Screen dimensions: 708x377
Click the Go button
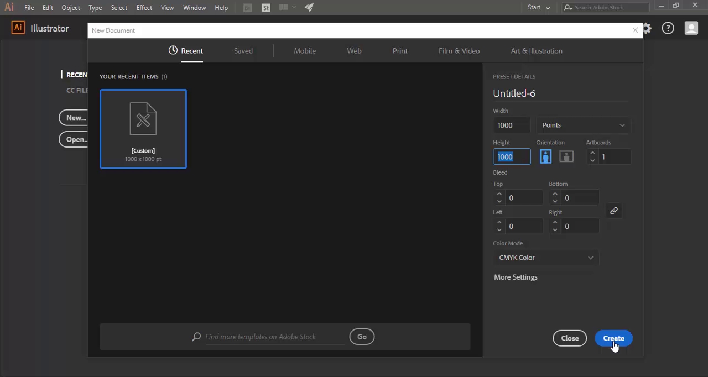click(362, 337)
